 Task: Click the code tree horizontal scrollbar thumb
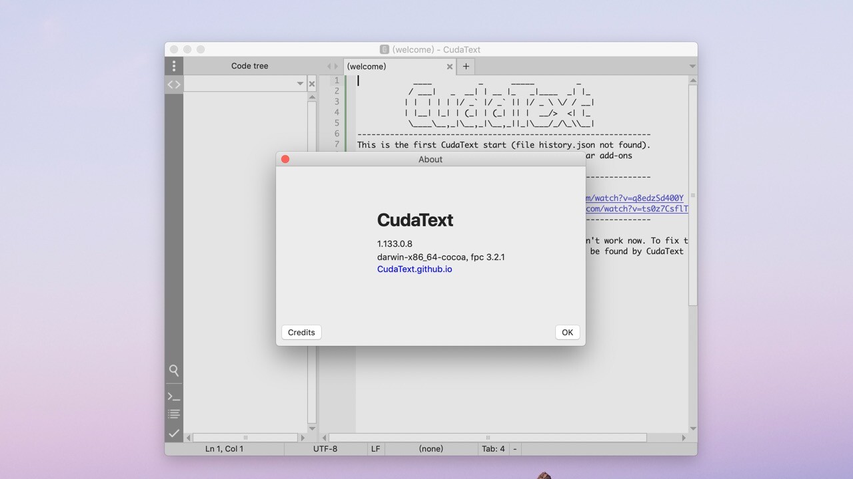point(245,438)
